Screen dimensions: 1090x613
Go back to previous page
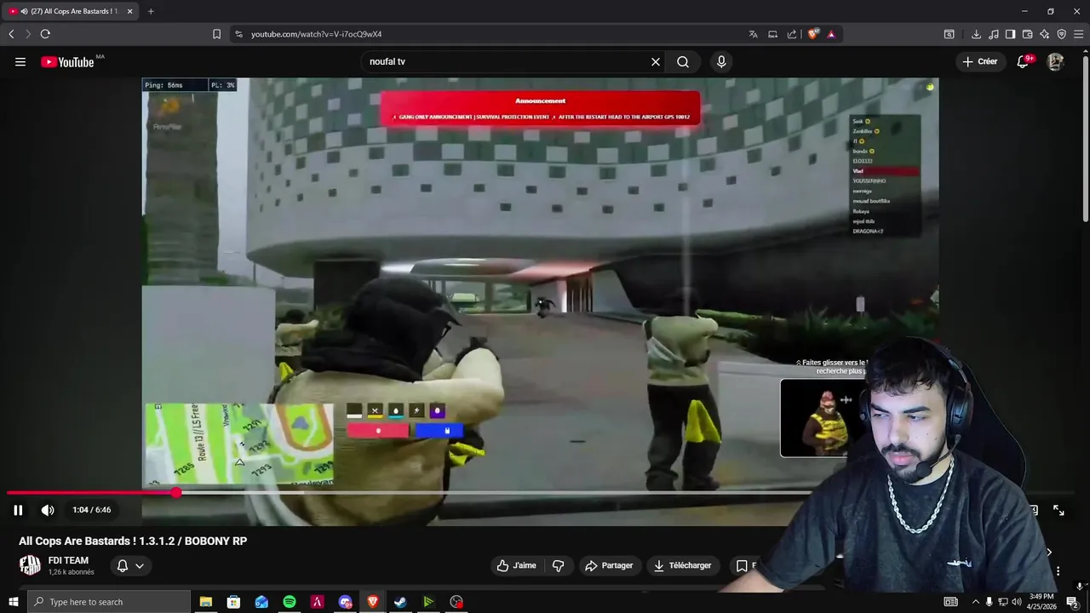pyautogui.click(x=11, y=34)
